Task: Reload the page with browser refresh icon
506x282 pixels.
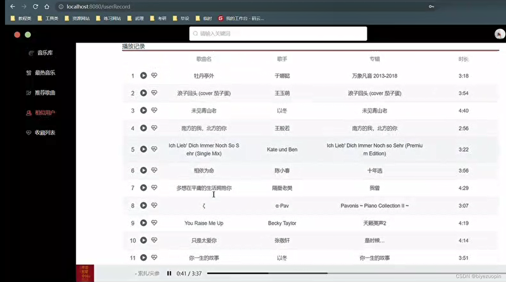Action: 35,6
